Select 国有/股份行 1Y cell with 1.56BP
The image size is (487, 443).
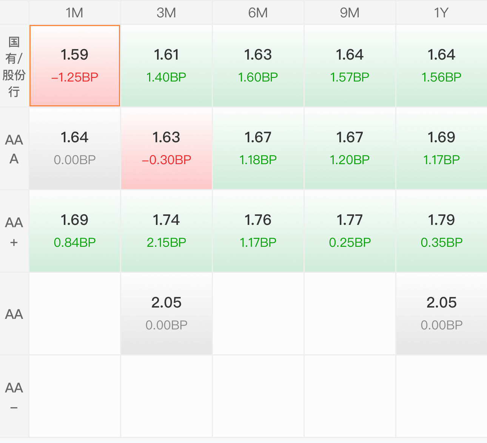click(x=441, y=66)
